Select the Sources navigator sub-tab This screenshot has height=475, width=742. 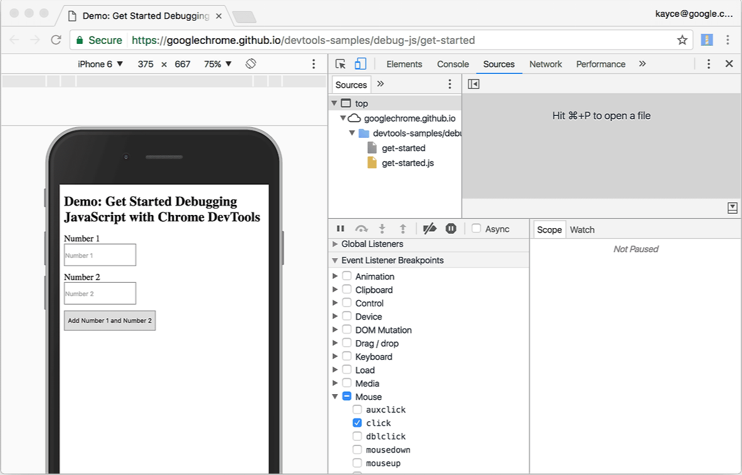click(351, 85)
